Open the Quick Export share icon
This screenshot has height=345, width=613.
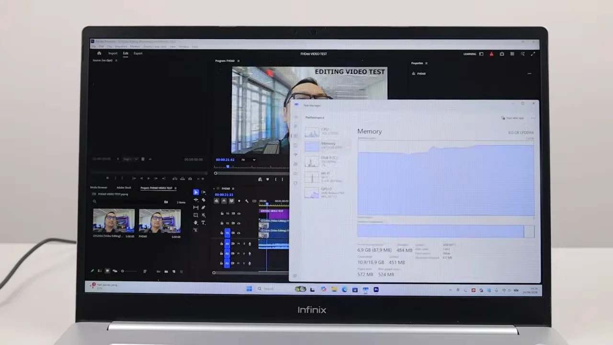point(502,54)
